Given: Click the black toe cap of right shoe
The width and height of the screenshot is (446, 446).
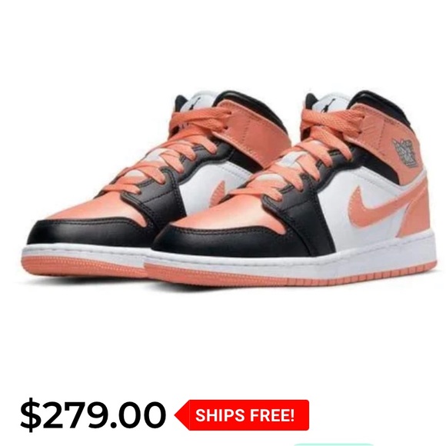Looking at the screenshot, I should coord(228,241).
